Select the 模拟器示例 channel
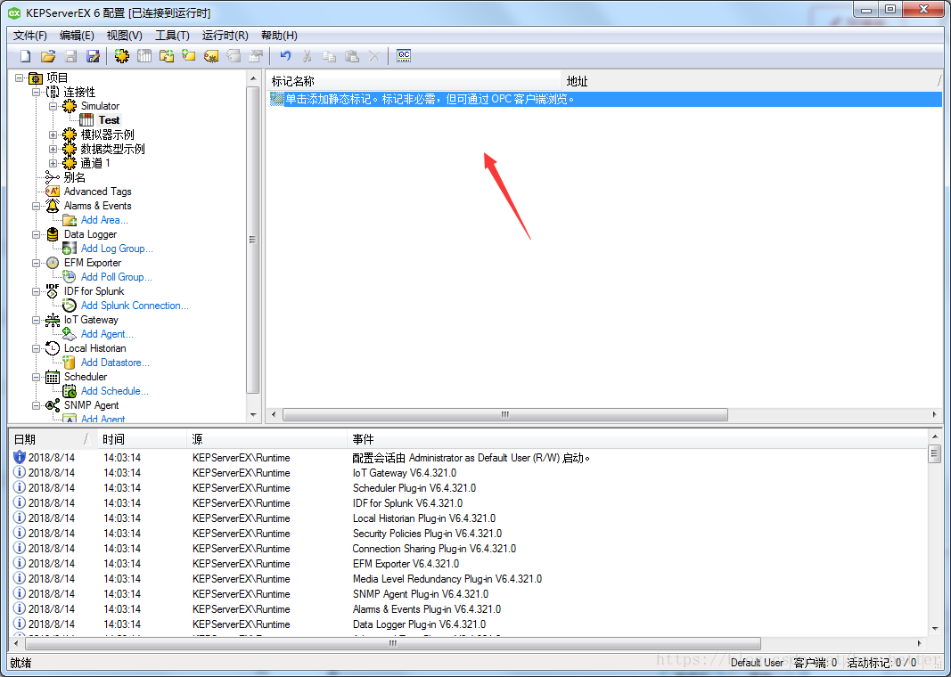Viewport: 951px width, 677px height. pos(107,135)
